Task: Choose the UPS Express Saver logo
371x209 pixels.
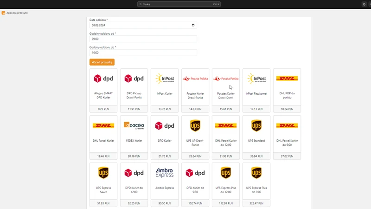Action: (x=103, y=172)
